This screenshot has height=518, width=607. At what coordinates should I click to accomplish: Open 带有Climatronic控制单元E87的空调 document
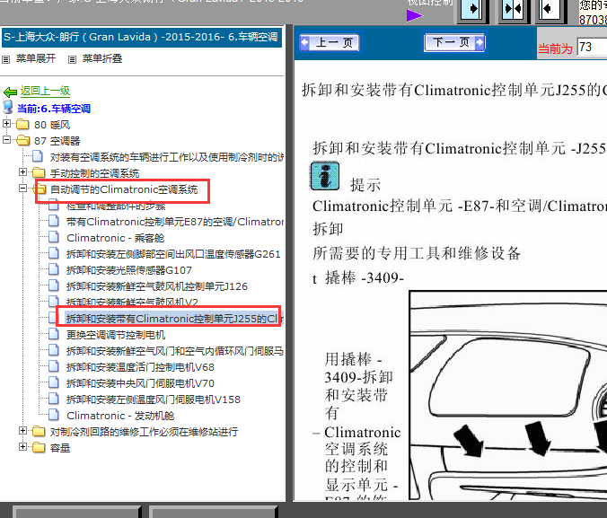click(175, 222)
